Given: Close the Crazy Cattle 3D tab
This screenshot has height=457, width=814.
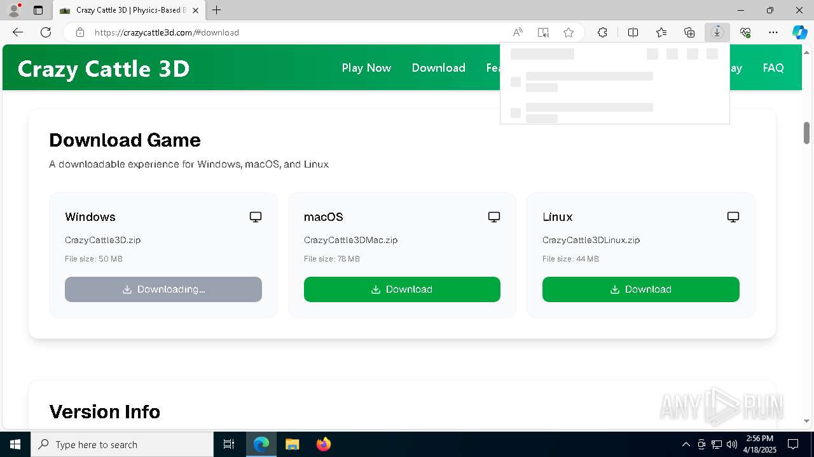Looking at the screenshot, I should (x=196, y=10).
